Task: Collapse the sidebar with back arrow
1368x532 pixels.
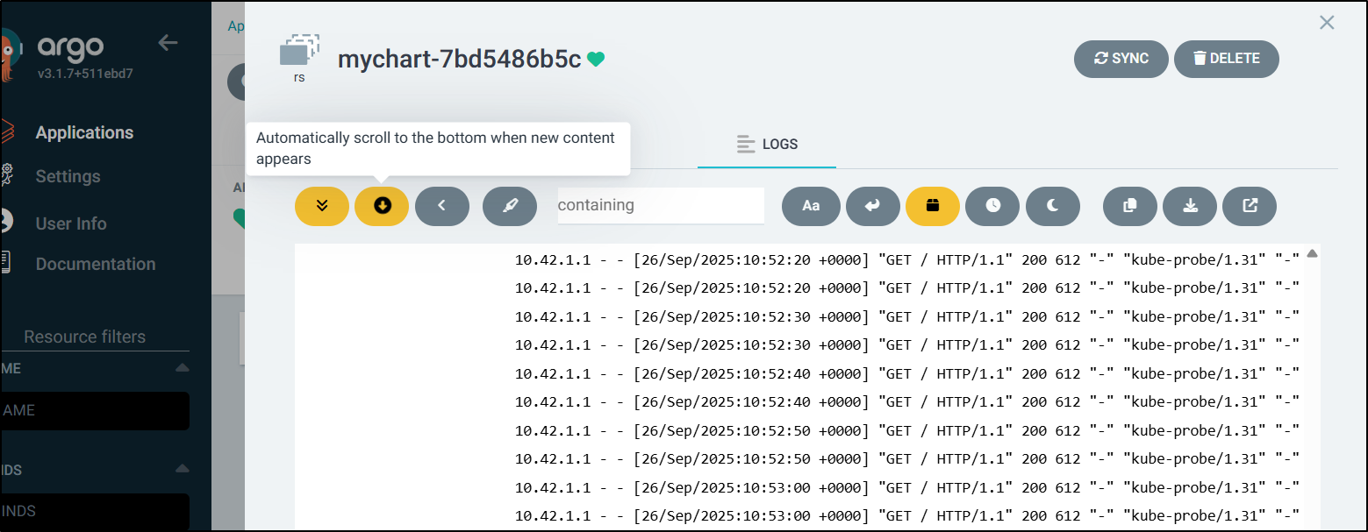Action: click(x=168, y=42)
